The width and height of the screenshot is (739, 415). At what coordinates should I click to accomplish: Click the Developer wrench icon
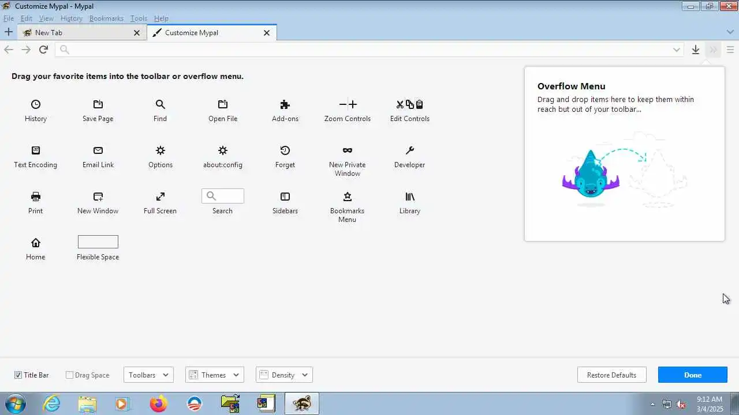[x=410, y=150]
